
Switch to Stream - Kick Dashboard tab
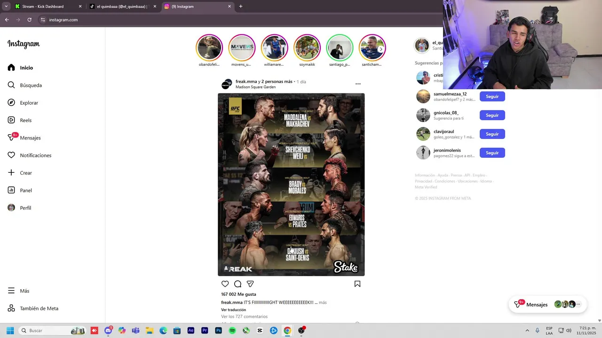(43, 7)
